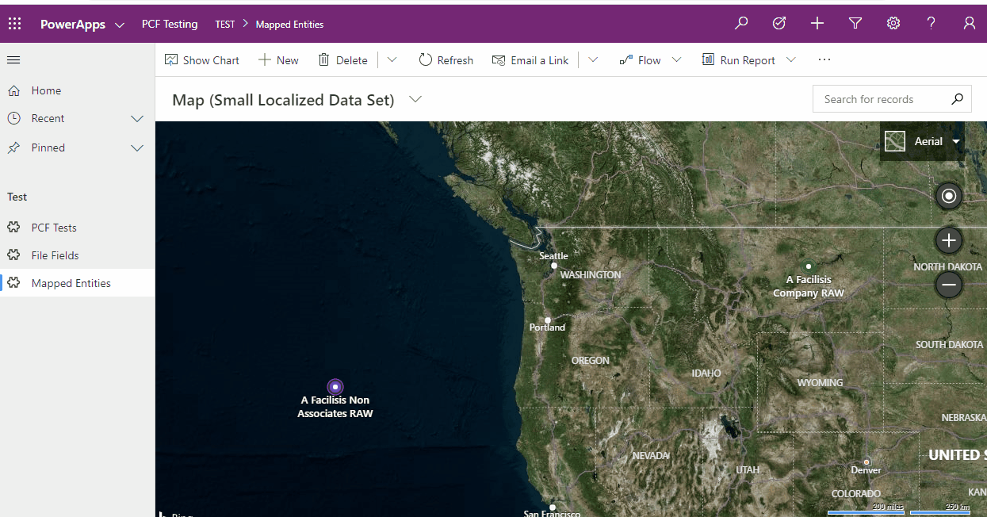Click the Seattle label on map
Viewport: 987px width, 517px height.
[553, 255]
